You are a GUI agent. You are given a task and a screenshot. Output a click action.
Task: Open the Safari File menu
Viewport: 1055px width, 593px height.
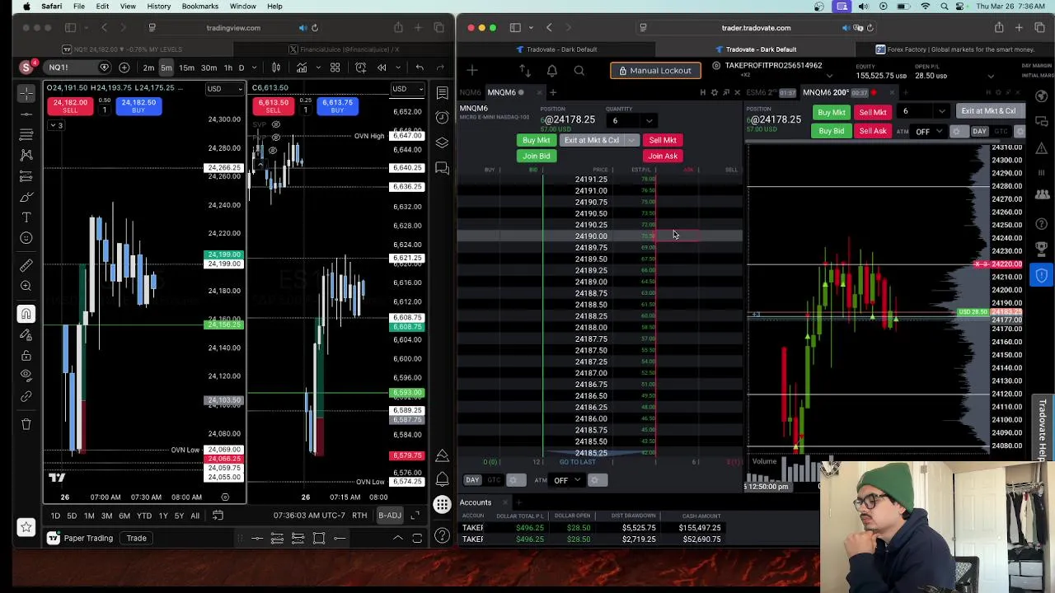tap(78, 7)
